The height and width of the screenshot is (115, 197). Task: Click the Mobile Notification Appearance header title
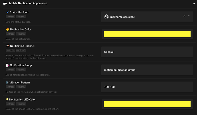pos(29,3)
